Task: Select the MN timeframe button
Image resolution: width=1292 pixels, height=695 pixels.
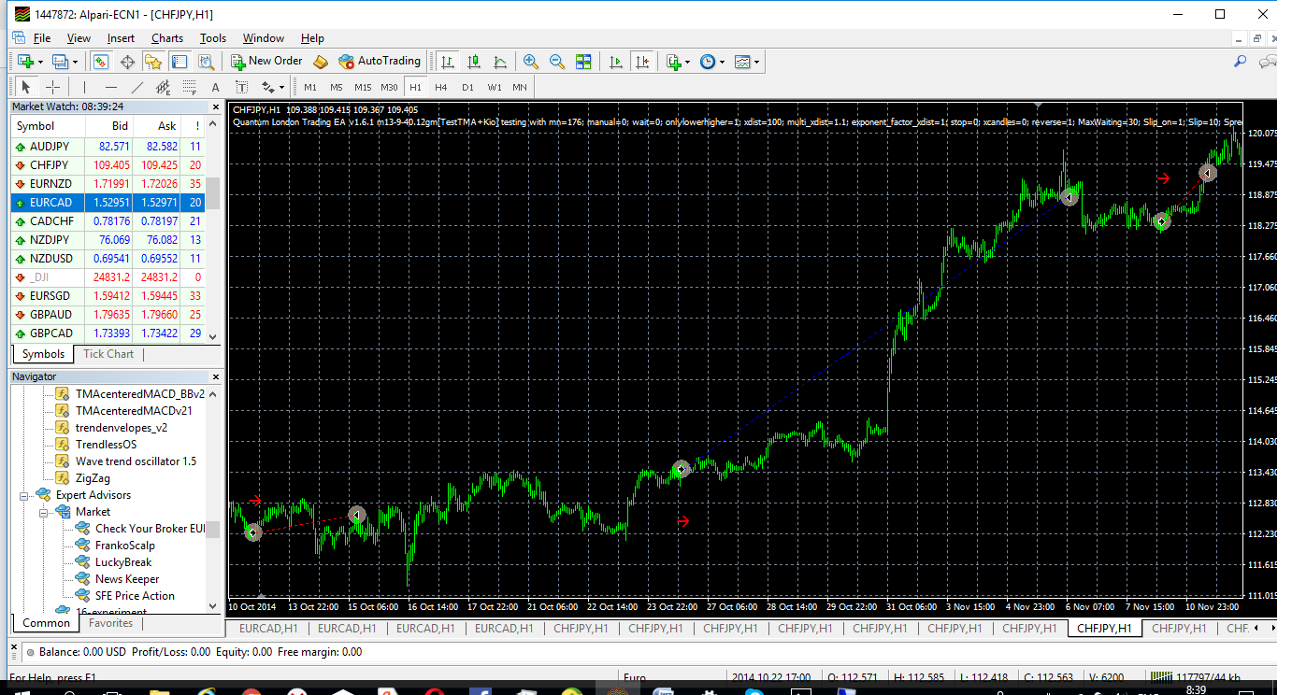Action: coord(520,87)
